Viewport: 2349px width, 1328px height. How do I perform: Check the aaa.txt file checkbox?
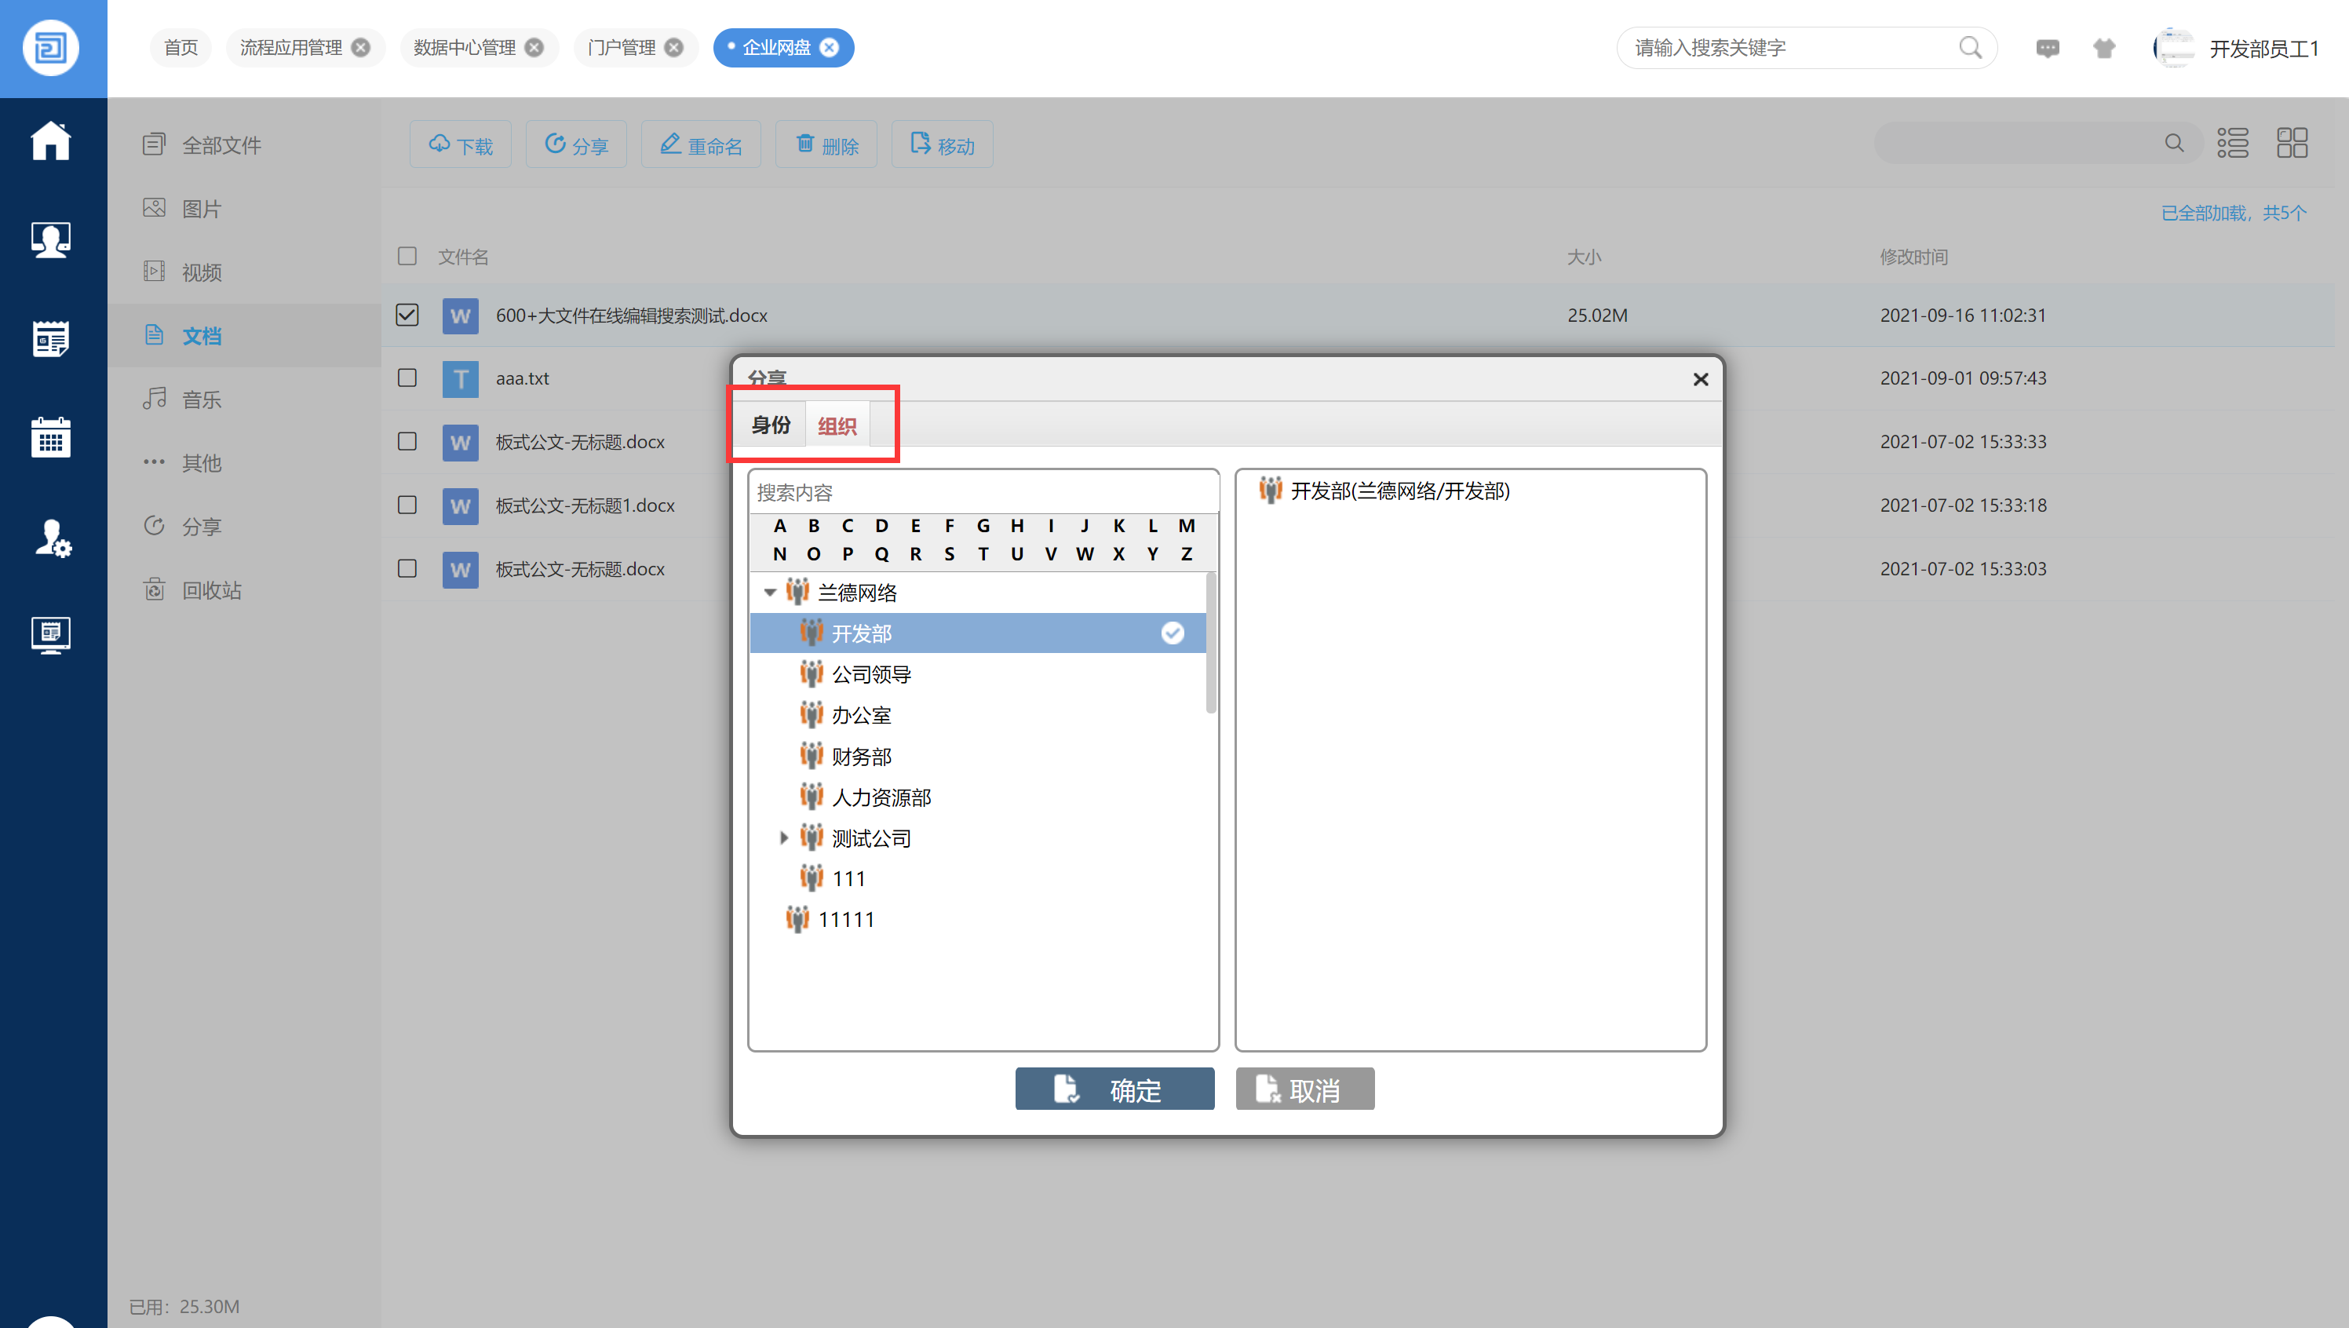(x=407, y=378)
